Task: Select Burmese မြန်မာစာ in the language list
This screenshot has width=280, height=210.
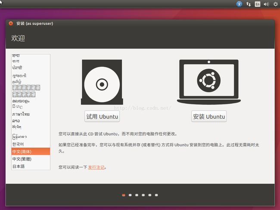Action: coord(31,137)
